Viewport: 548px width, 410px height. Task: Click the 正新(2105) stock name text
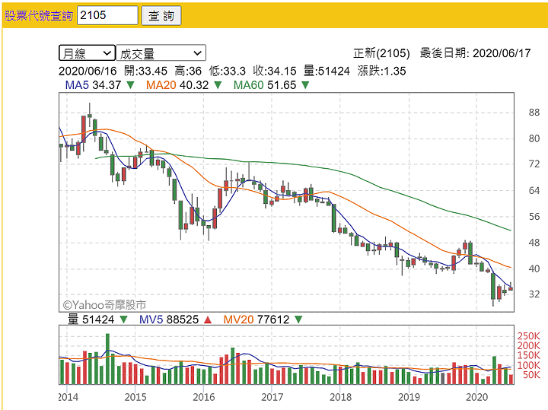pyautogui.click(x=381, y=53)
